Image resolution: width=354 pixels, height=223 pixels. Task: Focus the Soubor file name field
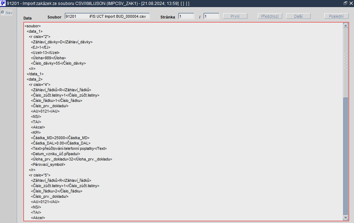(107, 16)
